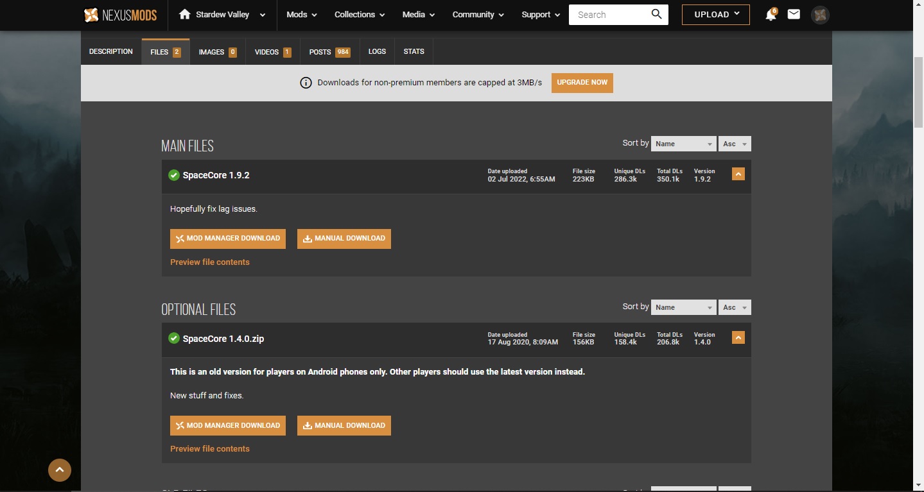924x492 pixels.
Task: Expand the Media menu
Action: coord(419,15)
